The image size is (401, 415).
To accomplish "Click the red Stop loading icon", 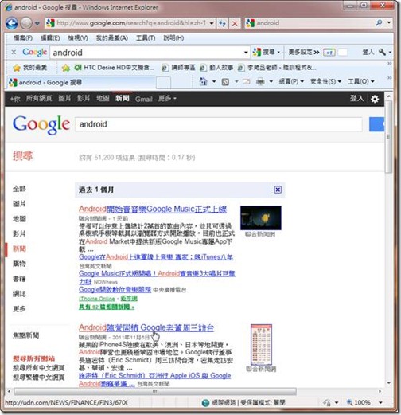I will click(x=235, y=24).
